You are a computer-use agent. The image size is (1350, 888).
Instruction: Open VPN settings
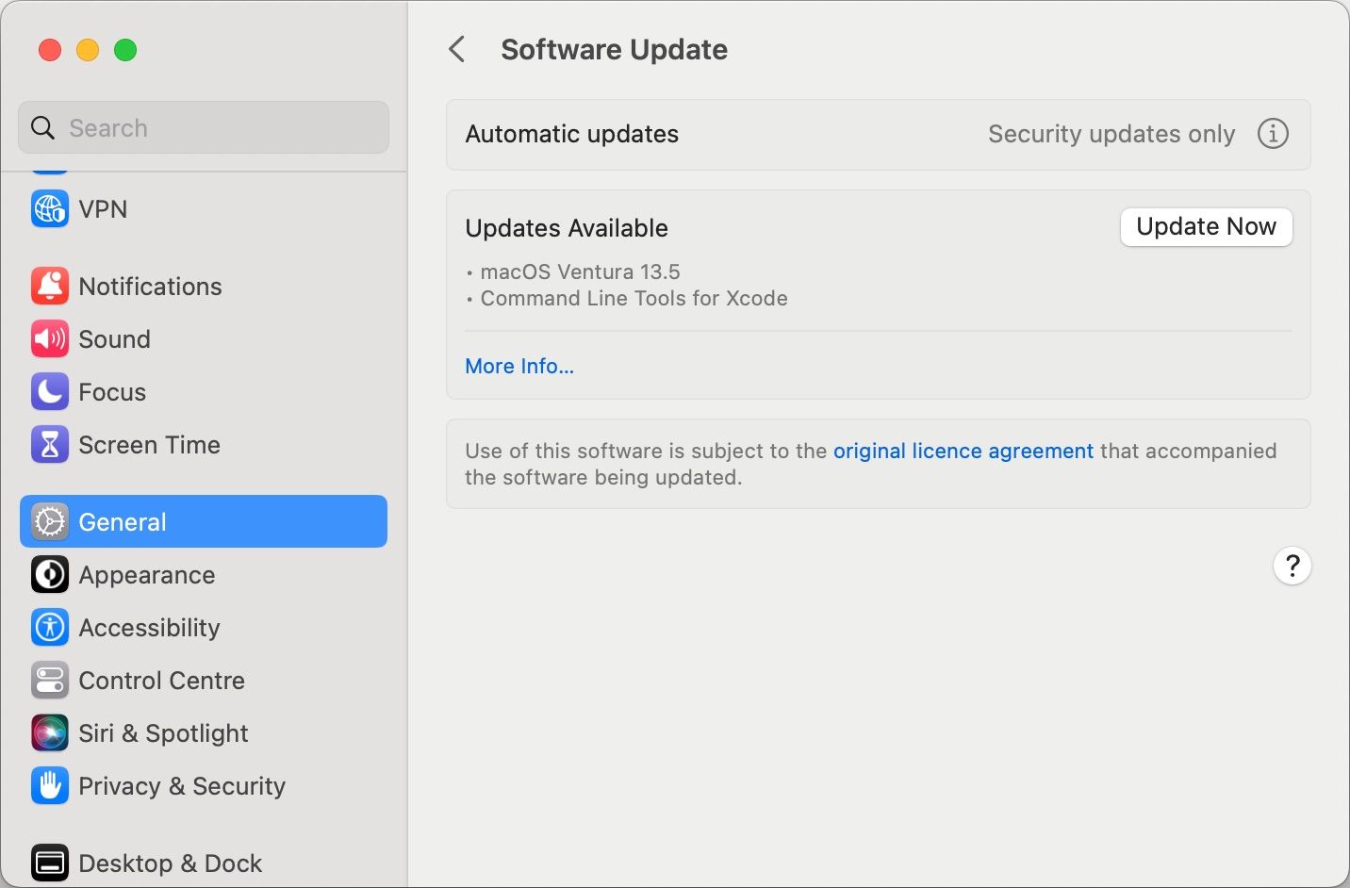coord(103,208)
